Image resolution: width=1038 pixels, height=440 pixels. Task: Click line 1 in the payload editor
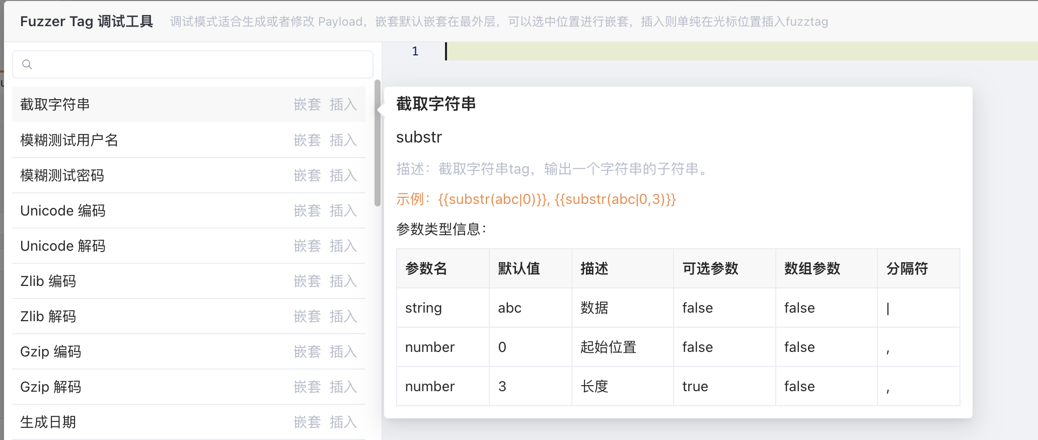pos(705,51)
